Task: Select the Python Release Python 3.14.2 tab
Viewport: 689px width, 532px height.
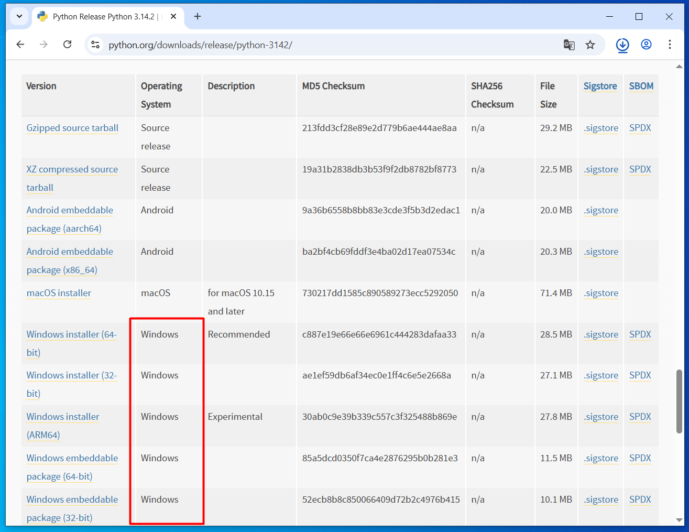Action: click(x=107, y=17)
